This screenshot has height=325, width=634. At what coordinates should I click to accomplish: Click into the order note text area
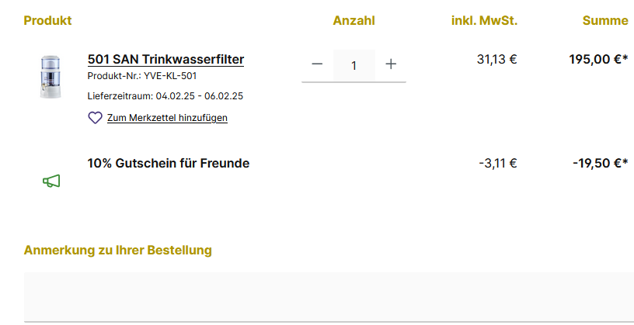point(329,296)
